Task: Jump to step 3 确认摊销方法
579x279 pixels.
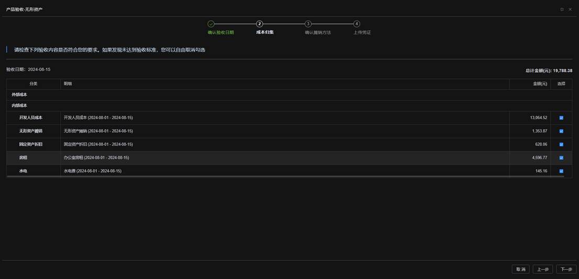Action: click(x=308, y=24)
